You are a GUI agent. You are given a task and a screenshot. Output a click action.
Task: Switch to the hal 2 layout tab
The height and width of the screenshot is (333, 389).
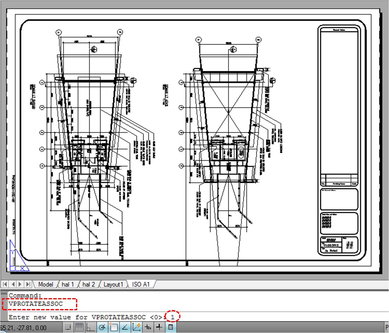point(89,285)
